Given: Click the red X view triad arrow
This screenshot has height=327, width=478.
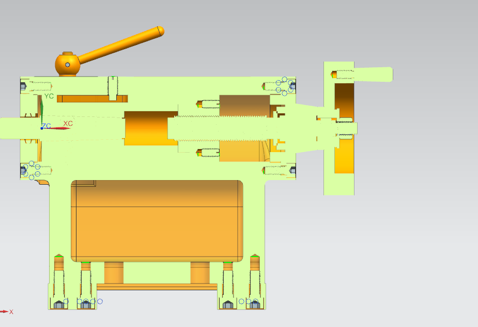Looking at the screenshot, I should (x=4, y=311).
